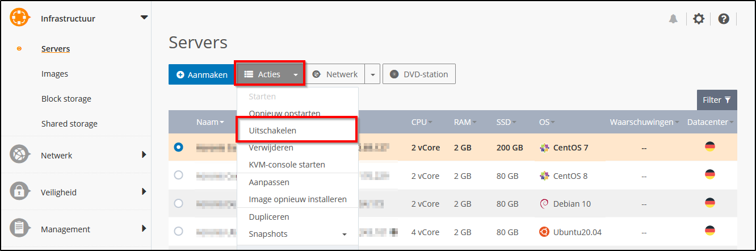Screen dimensions: 756x251
Task: Click the Netwerk globe sidebar icon
Action: 19,155
